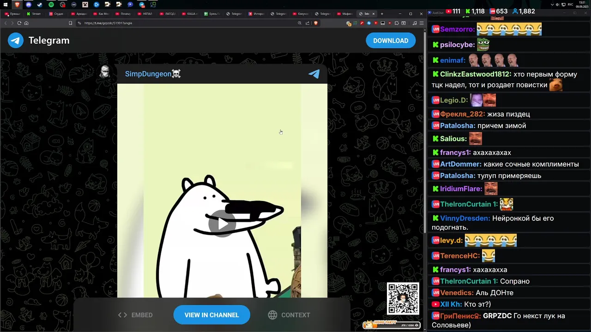591x332 pixels.
Task: Switch to the ЛАГОДА tab
Action: tap(168, 14)
